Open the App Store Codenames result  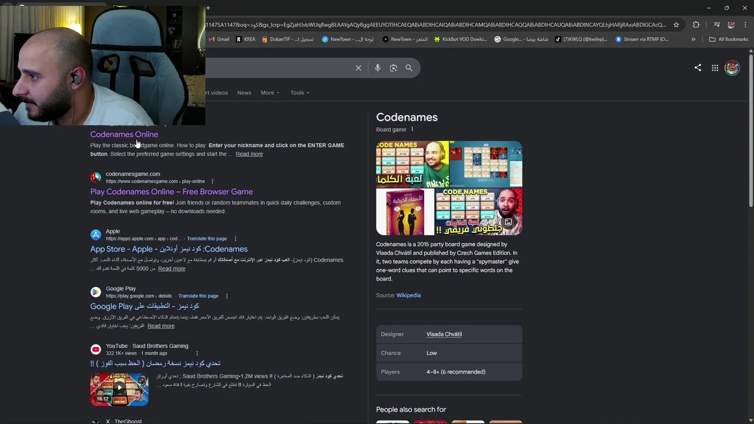(x=169, y=249)
